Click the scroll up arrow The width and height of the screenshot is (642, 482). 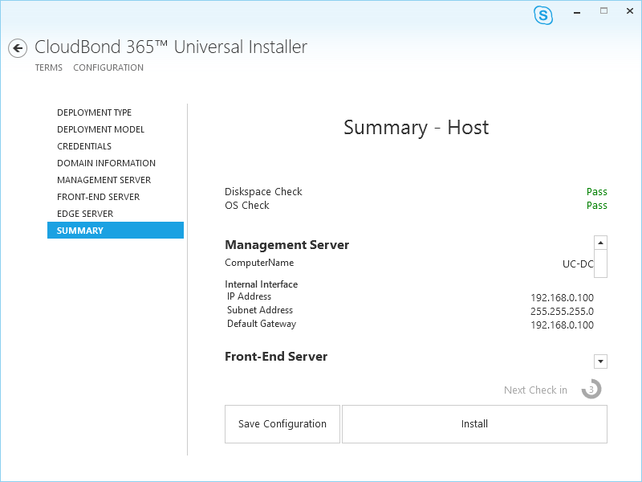point(600,243)
